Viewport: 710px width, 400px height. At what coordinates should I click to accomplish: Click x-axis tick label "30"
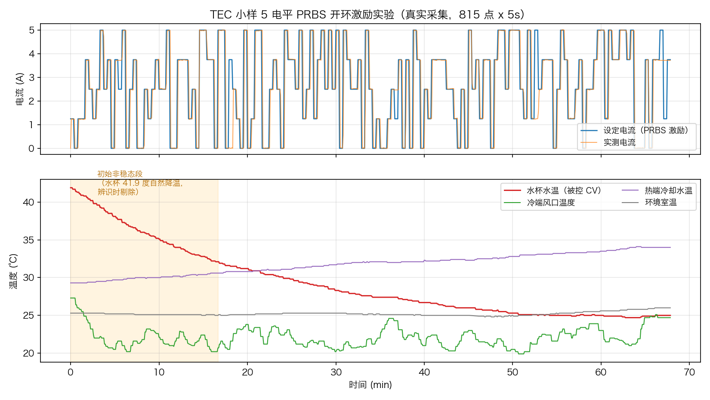point(336,372)
